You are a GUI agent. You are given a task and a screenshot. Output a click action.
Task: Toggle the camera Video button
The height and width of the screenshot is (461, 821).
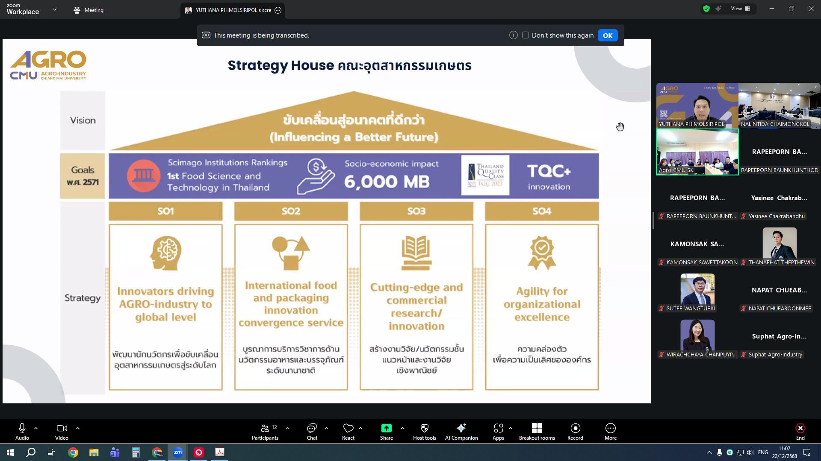click(62, 431)
